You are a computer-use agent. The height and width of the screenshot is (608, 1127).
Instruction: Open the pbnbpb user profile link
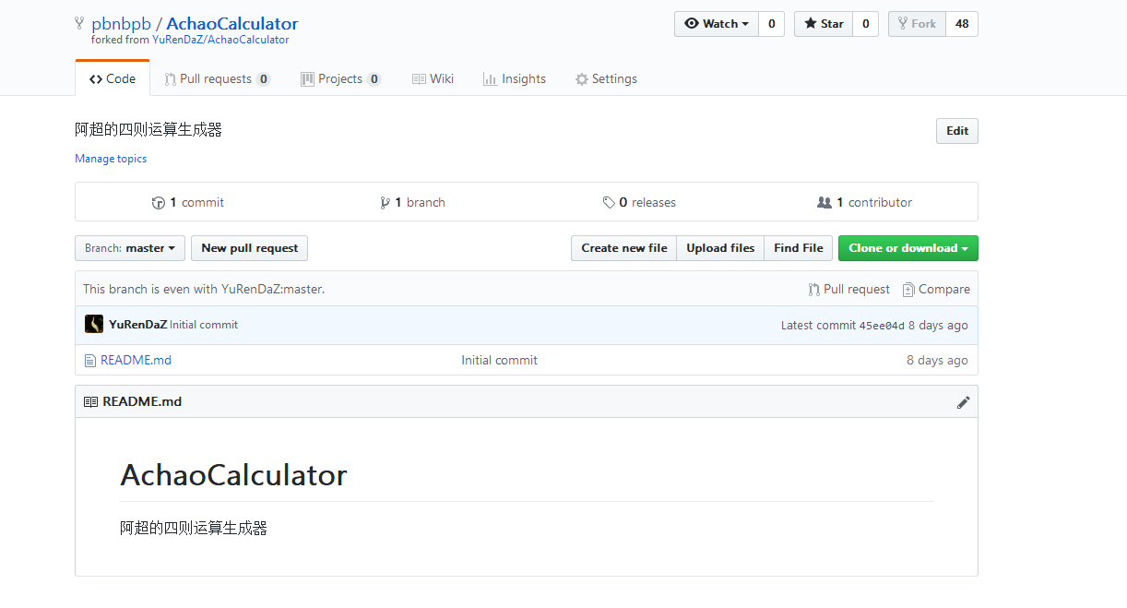(121, 24)
